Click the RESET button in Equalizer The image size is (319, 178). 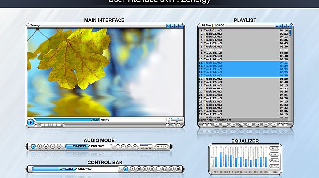point(274,154)
